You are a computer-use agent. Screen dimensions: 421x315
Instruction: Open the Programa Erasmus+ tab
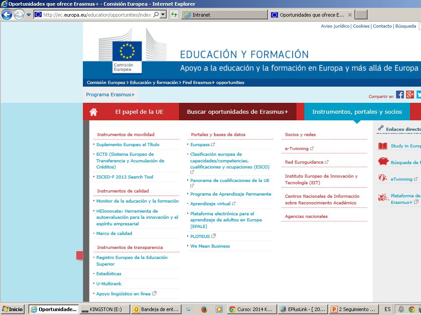[x=111, y=94]
